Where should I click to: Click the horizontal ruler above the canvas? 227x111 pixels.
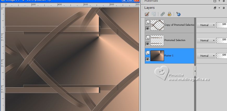pos(72,5)
